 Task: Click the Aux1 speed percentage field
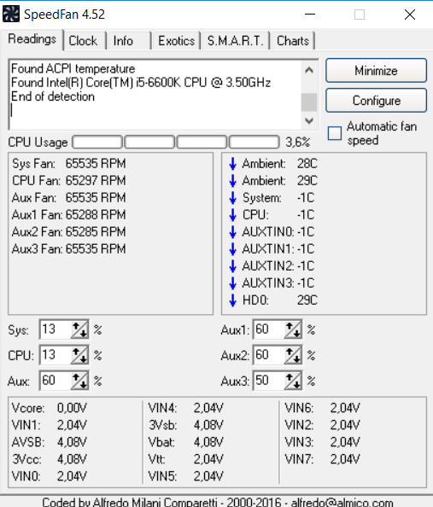(269, 329)
